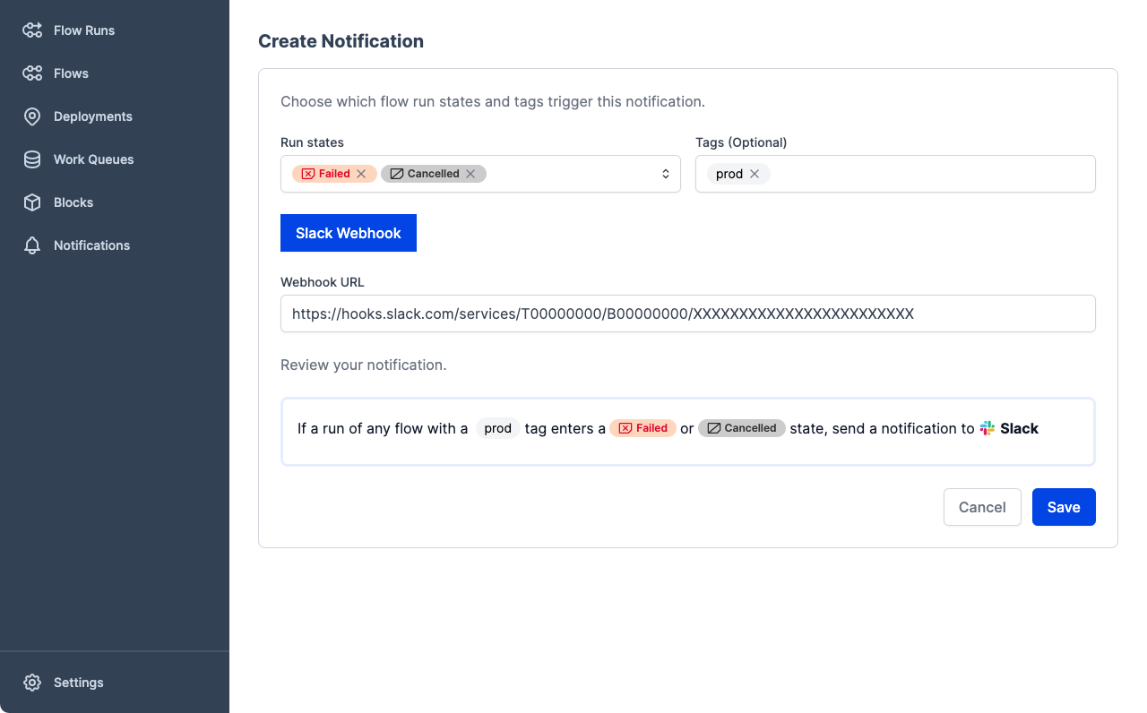Click the Create Notification heading
The width and height of the screenshot is (1147, 713).
click(341, 41)
